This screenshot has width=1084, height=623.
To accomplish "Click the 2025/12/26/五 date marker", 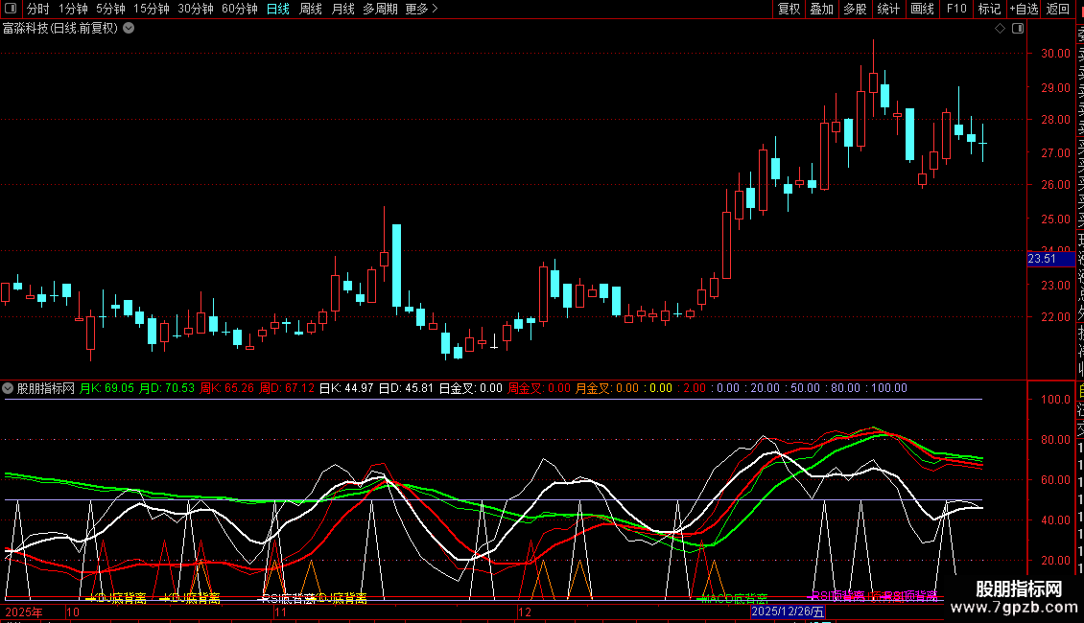I will tap(789, 611).
